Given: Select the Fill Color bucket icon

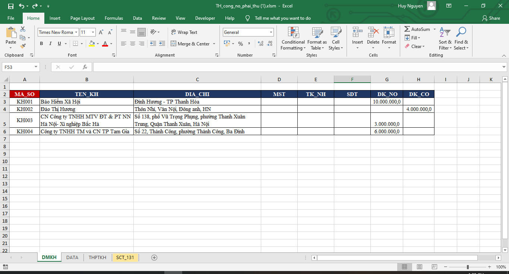Looking at the screenshot, I should 92,44.
